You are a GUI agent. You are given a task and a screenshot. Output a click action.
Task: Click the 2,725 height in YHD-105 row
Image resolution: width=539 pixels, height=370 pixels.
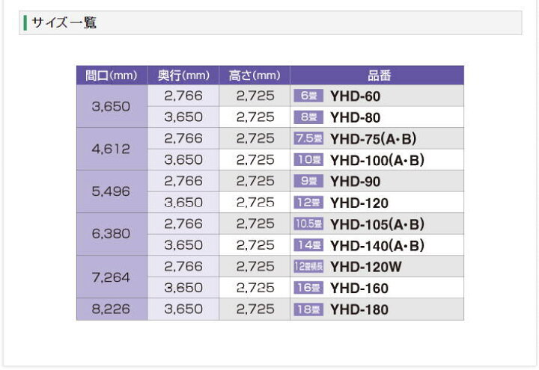coord(255,223)
